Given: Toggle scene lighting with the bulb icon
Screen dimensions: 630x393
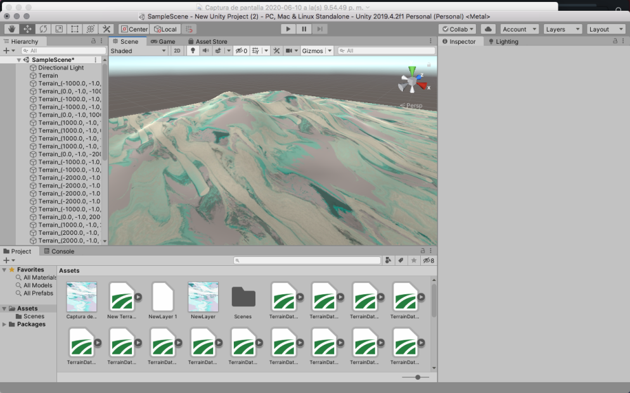Looking at the screenshot, I should [193, 51].
